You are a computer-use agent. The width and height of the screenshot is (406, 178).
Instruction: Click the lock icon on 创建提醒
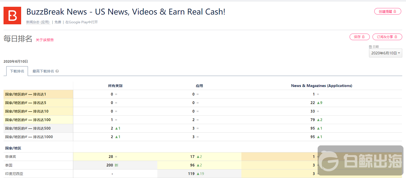pos(395,12)
